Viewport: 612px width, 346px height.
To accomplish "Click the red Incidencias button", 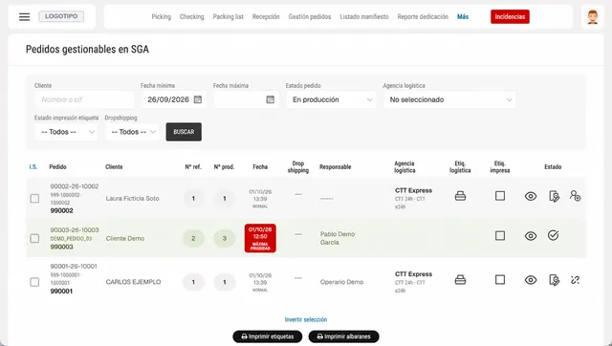I will click(510, 17).
